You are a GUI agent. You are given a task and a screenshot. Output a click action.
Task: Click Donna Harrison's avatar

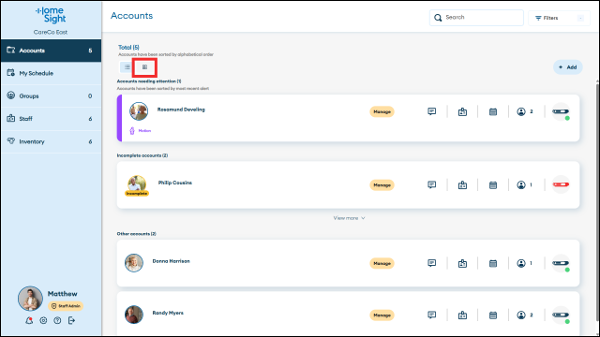(134, 263)
